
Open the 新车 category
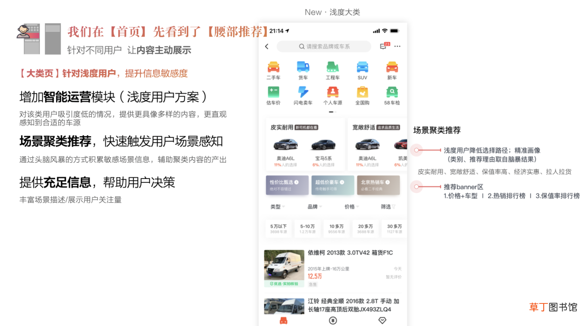(x=392, y=71)
